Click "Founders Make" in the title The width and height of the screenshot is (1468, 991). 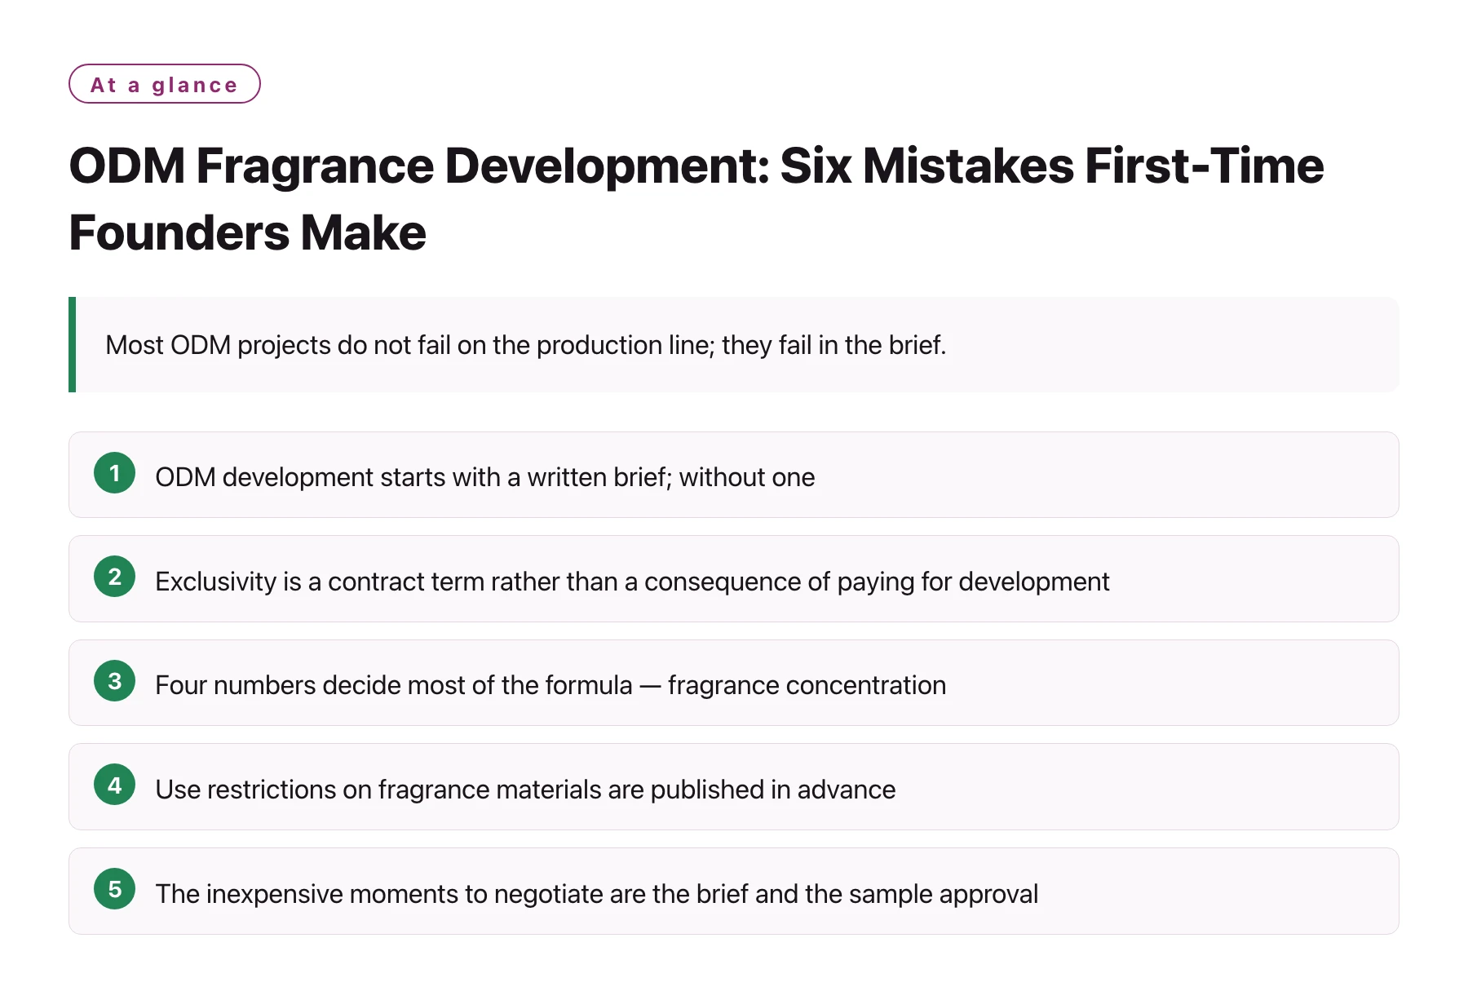(x=247, y=232)
